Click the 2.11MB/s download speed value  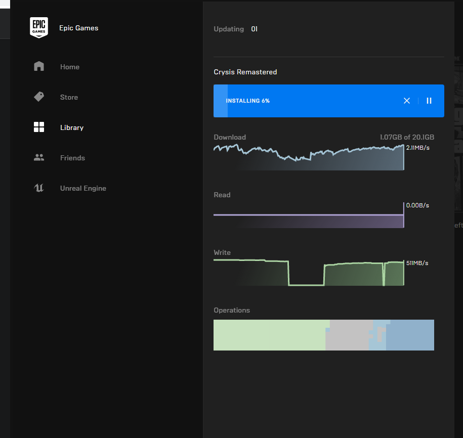click(417, 148)
